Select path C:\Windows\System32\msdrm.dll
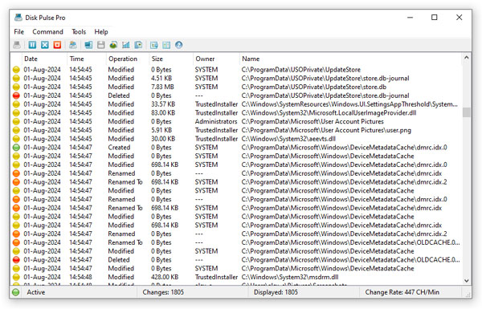This screenshot has height=309, width=482. tap(290, 277)
